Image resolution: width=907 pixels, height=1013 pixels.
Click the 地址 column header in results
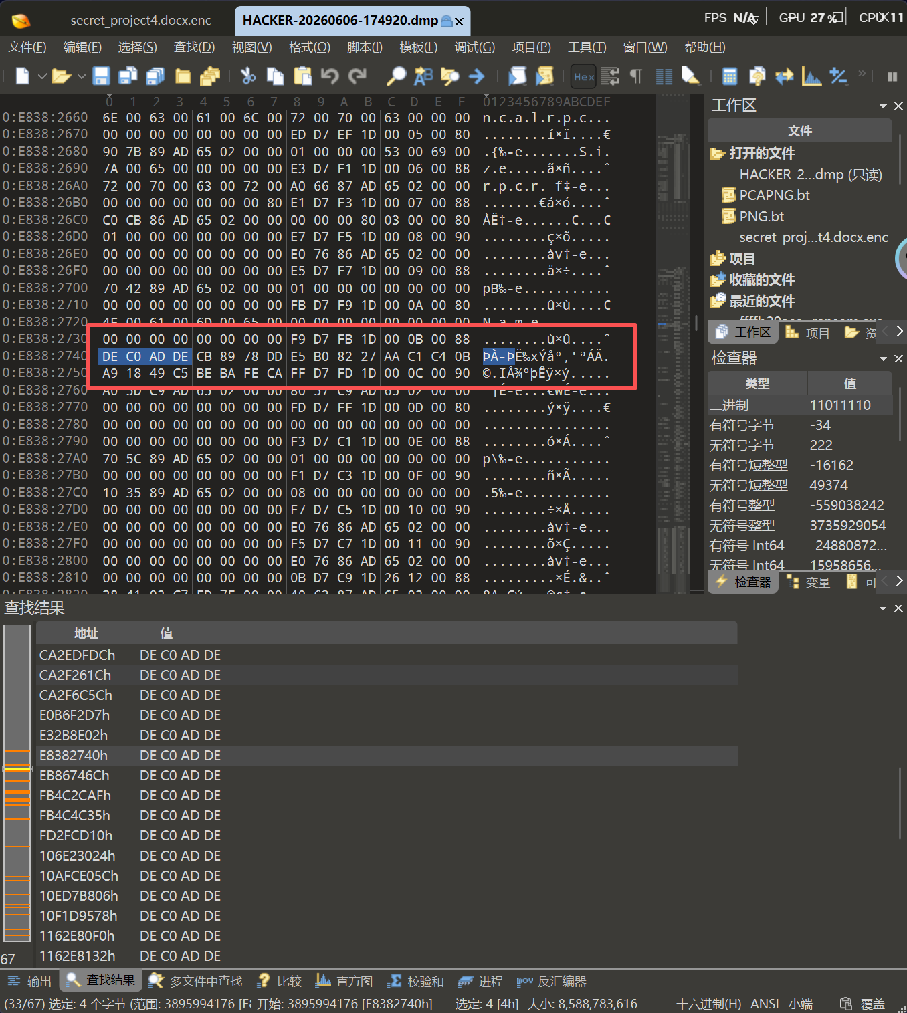(86, 633)
